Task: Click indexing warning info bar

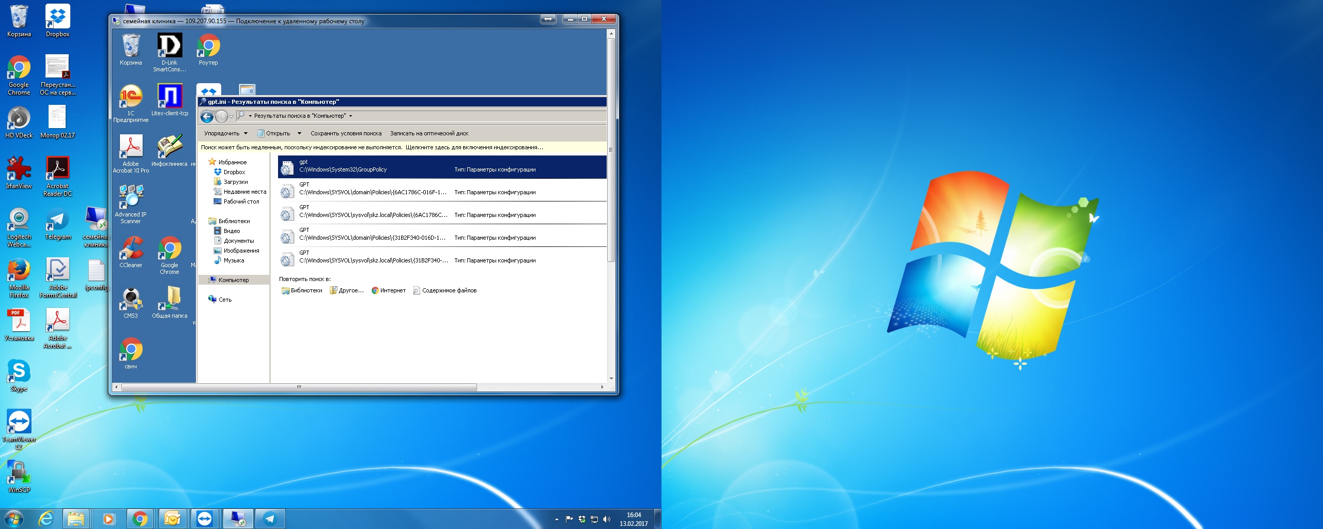Action: click(402, 147)
